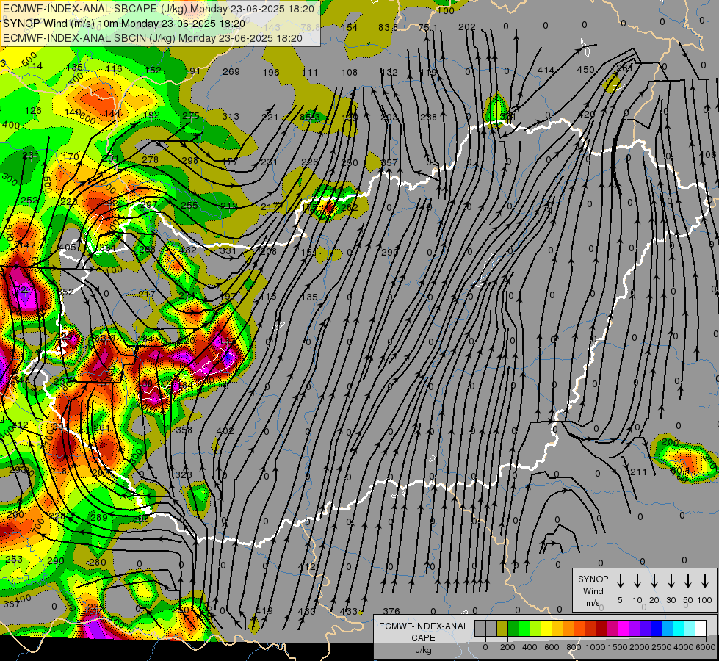Image resolution: width=719 pixels, height=661 pixels.
Task: Click the 'J/kg' unit label in legend
Action: pyautogui.click(x=423, y=650)
